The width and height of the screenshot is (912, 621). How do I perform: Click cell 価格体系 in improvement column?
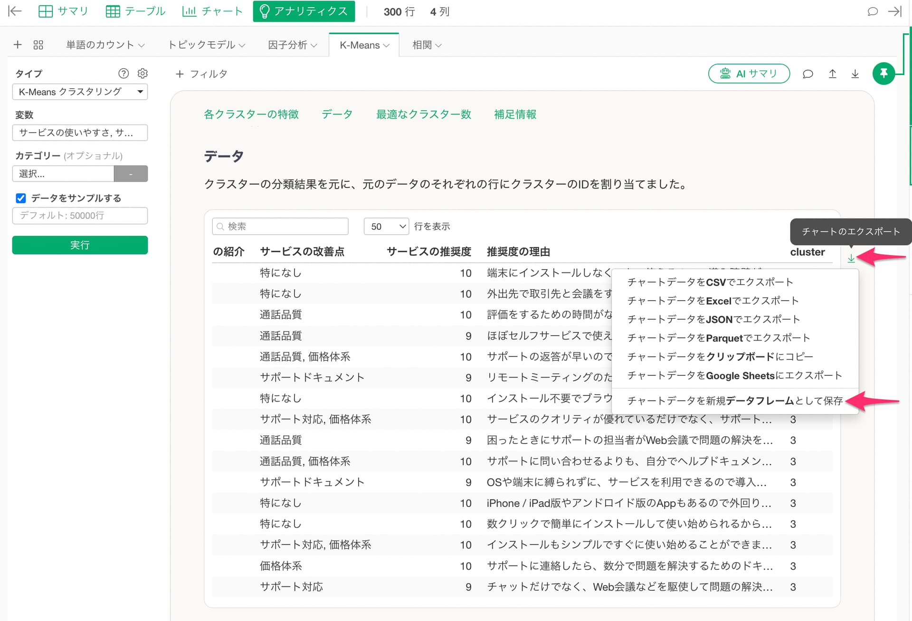coord(281,566)
